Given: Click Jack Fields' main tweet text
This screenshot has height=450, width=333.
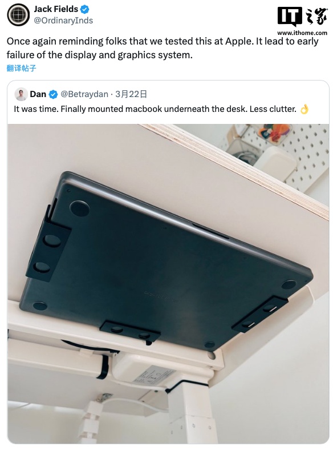Looking at the screenshot, I should click(x=163, y=48).
